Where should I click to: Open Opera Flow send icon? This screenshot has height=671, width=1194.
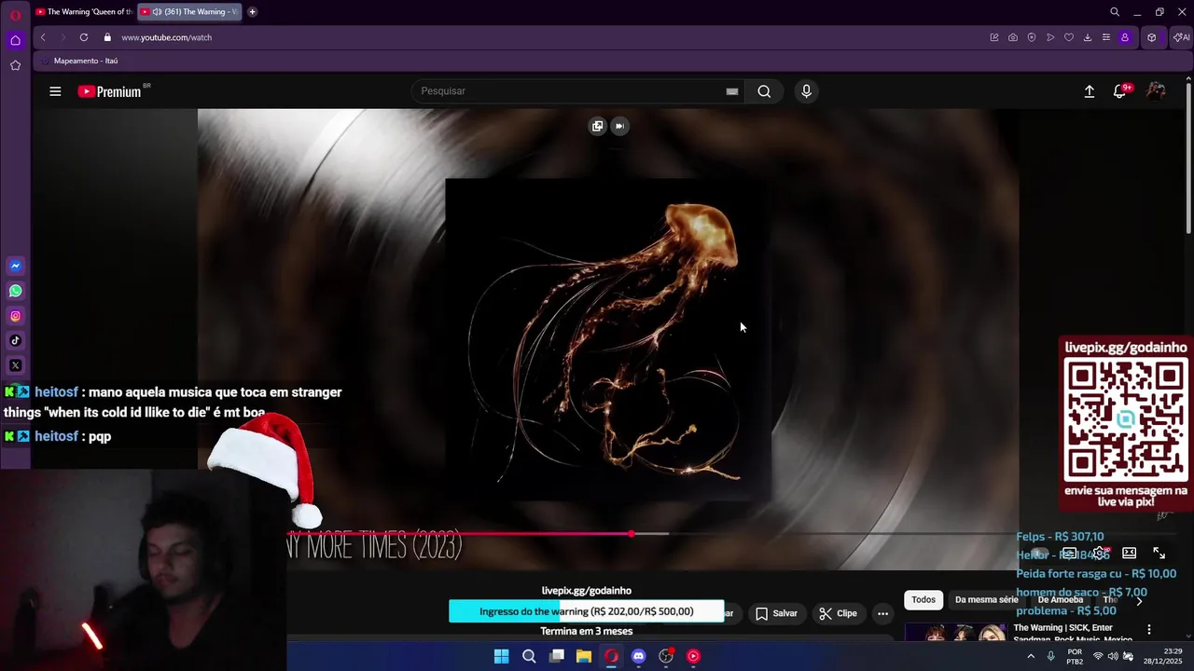(1050, 37)
